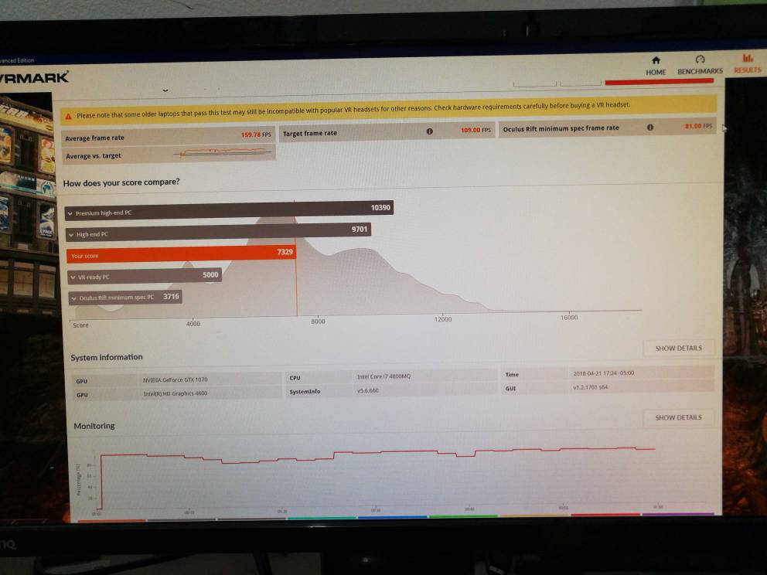The height and width of the screenshot is (575, 767).
Task: Click the How does your score compare? heading
Action: [121, 182]
